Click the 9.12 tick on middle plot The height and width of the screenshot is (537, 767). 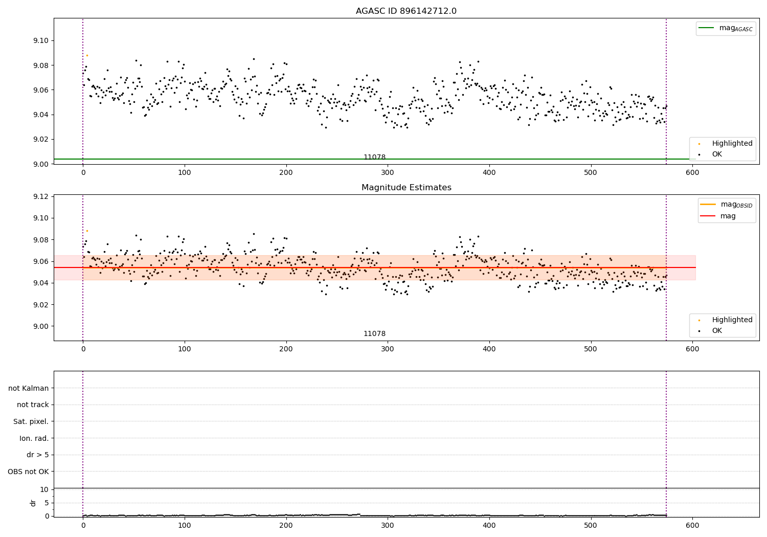(41, 196)
